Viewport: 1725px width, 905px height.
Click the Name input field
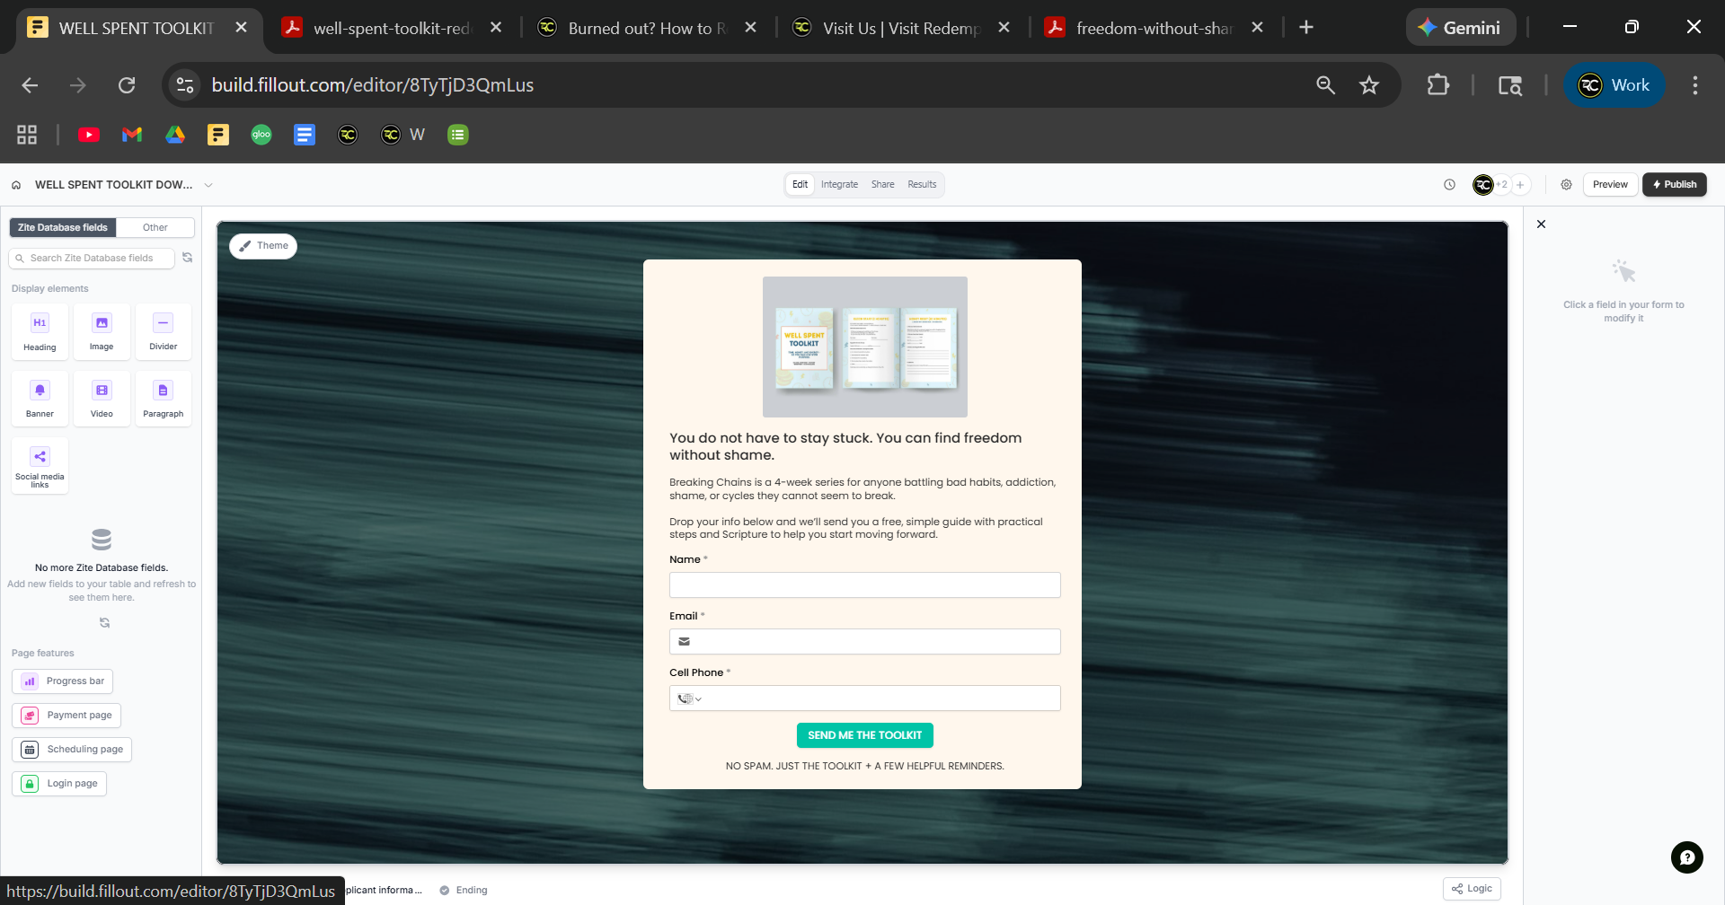(x=864, y=585)
